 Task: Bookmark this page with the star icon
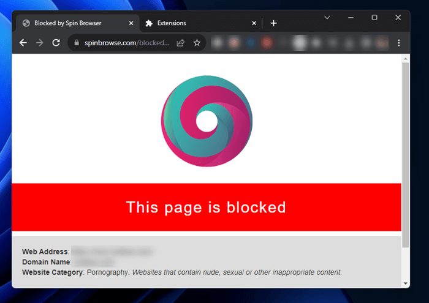point(197,43)
